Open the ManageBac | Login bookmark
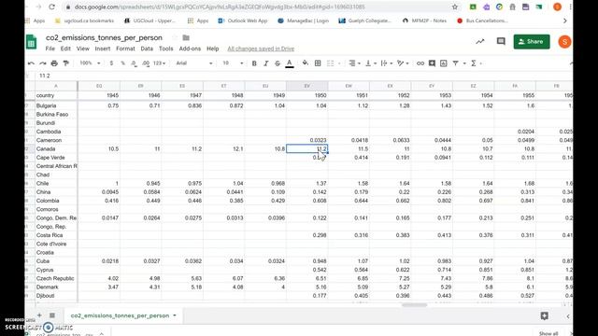The height and width of the screenshot is (336, 598). (303, 21)
